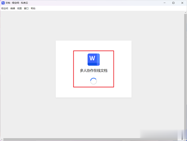
Task: Click the horizontal scrollbar thumb
Action: (x=90, y=140)
